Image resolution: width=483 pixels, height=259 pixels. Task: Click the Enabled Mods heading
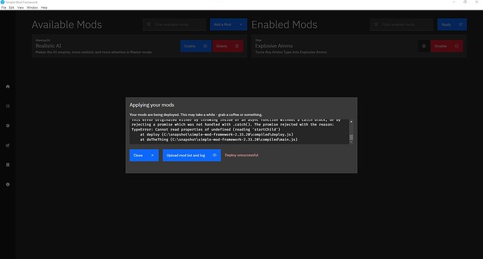point(284,24)
